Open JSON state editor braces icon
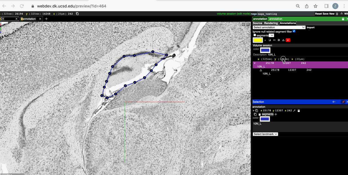Viewport: 348px width, 175px height. (x=337, y=14)
